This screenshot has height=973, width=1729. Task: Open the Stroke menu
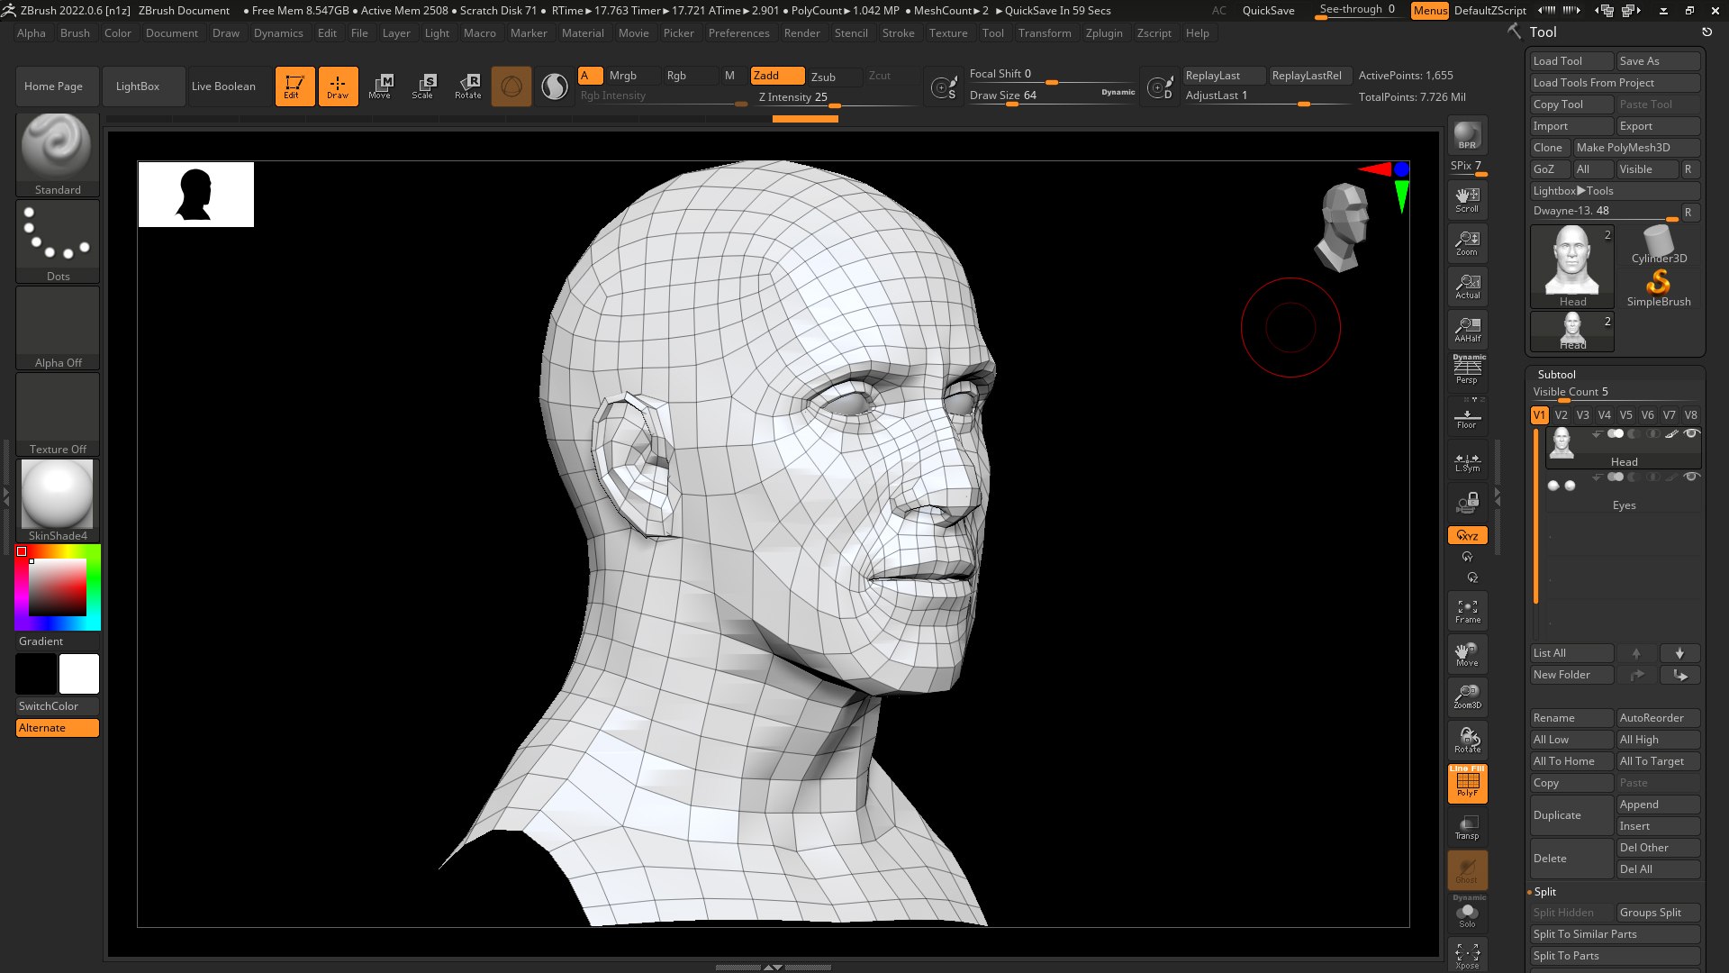pyautogui.click(x=898, y=33)
